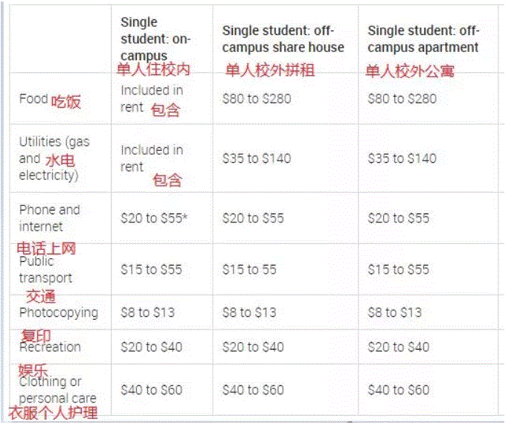Click the share house Food cost "$80 to $280"
Image resolution: width=508 pixels, height=424 pixels.
[257, 99]
